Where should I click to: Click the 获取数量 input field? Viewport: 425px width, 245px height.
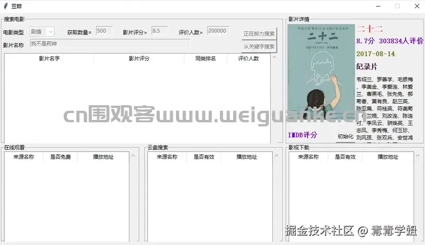point(104,30)
